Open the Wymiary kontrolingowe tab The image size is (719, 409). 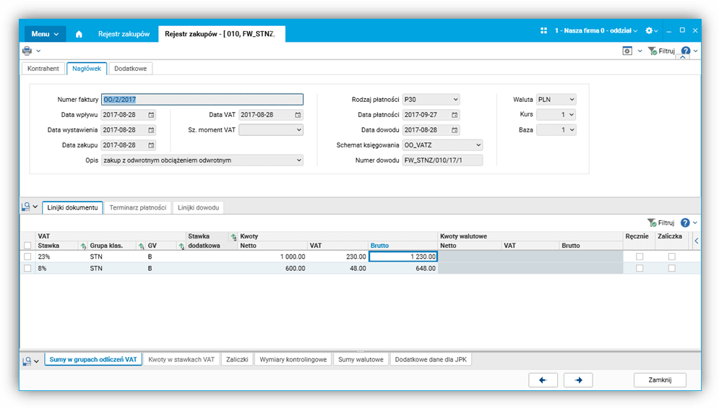pos(293,359)
